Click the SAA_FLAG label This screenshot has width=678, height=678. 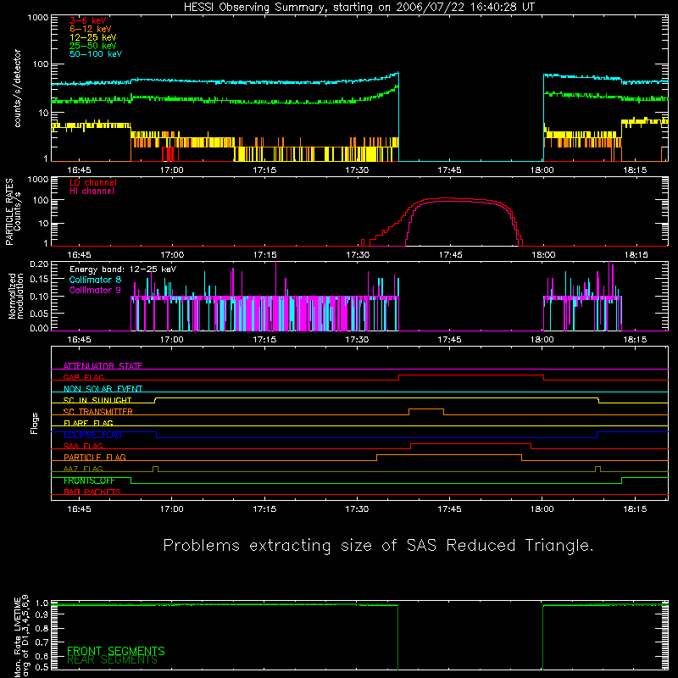pos(83,446)
